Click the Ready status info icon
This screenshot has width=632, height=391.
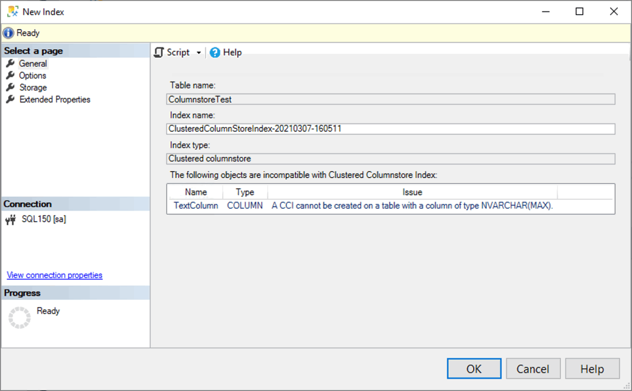[8, 33]
